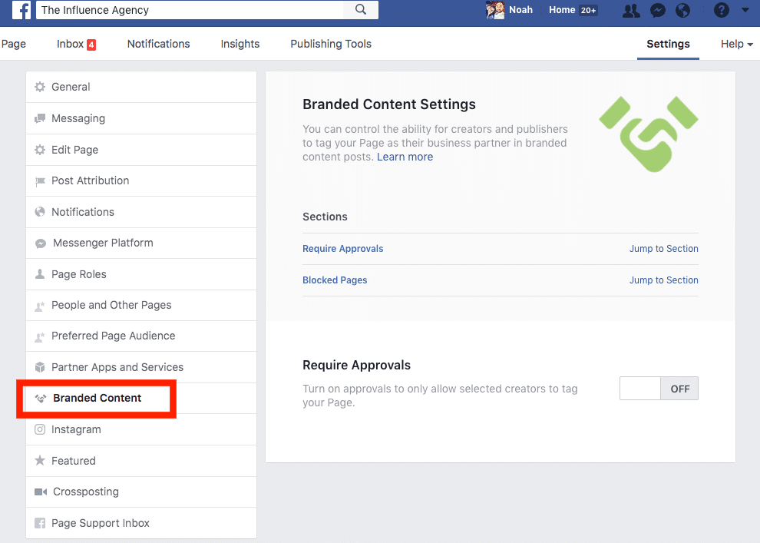Viewport: 760px width, 543px height.
Task: Switch to the Insights tab
Action: [x=240, y=44]
